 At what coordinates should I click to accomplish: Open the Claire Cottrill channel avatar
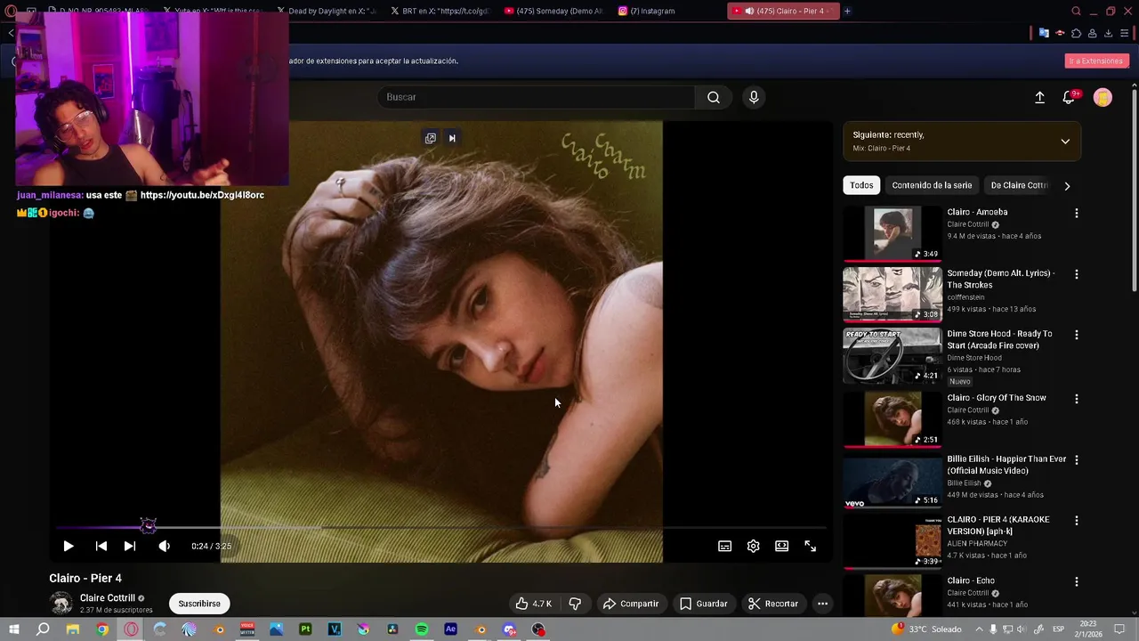pyautogui.click(x=61, y=603)
